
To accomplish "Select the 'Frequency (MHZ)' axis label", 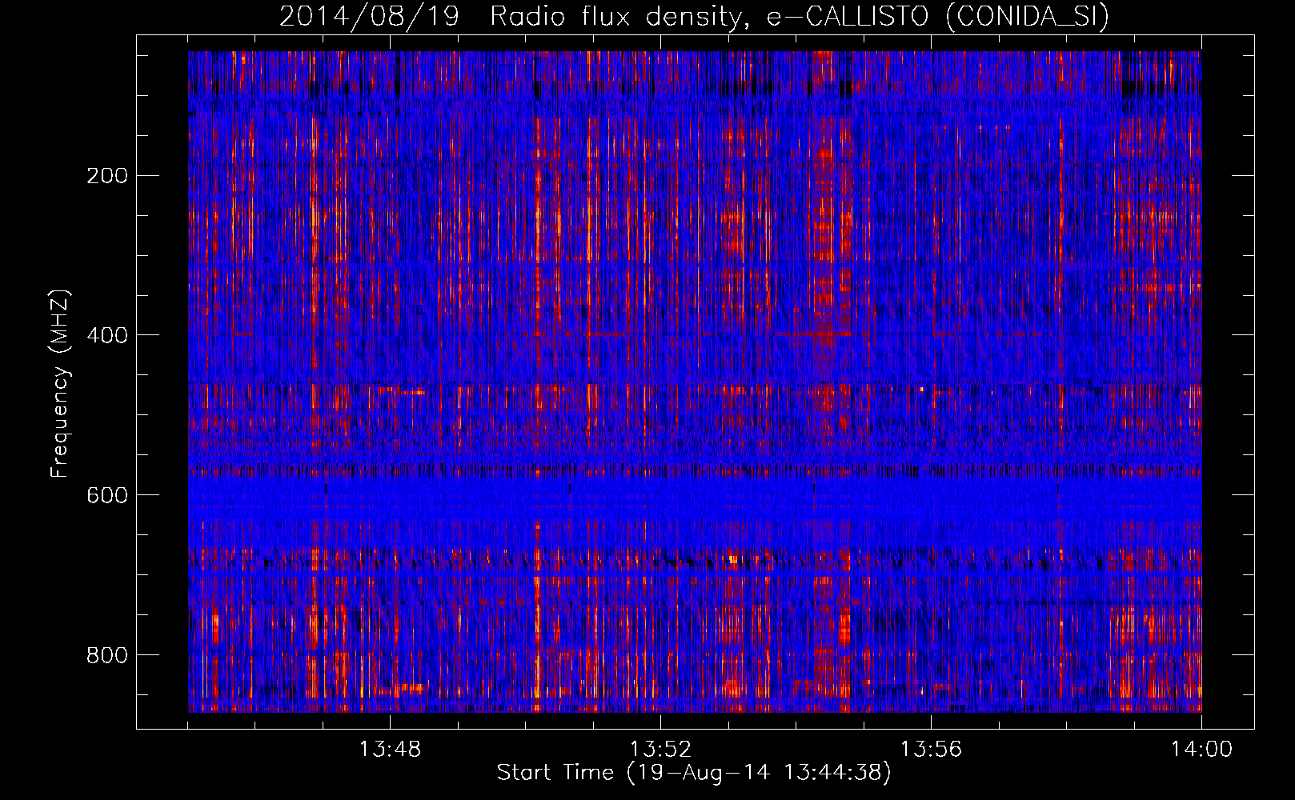I will [60, 383].
